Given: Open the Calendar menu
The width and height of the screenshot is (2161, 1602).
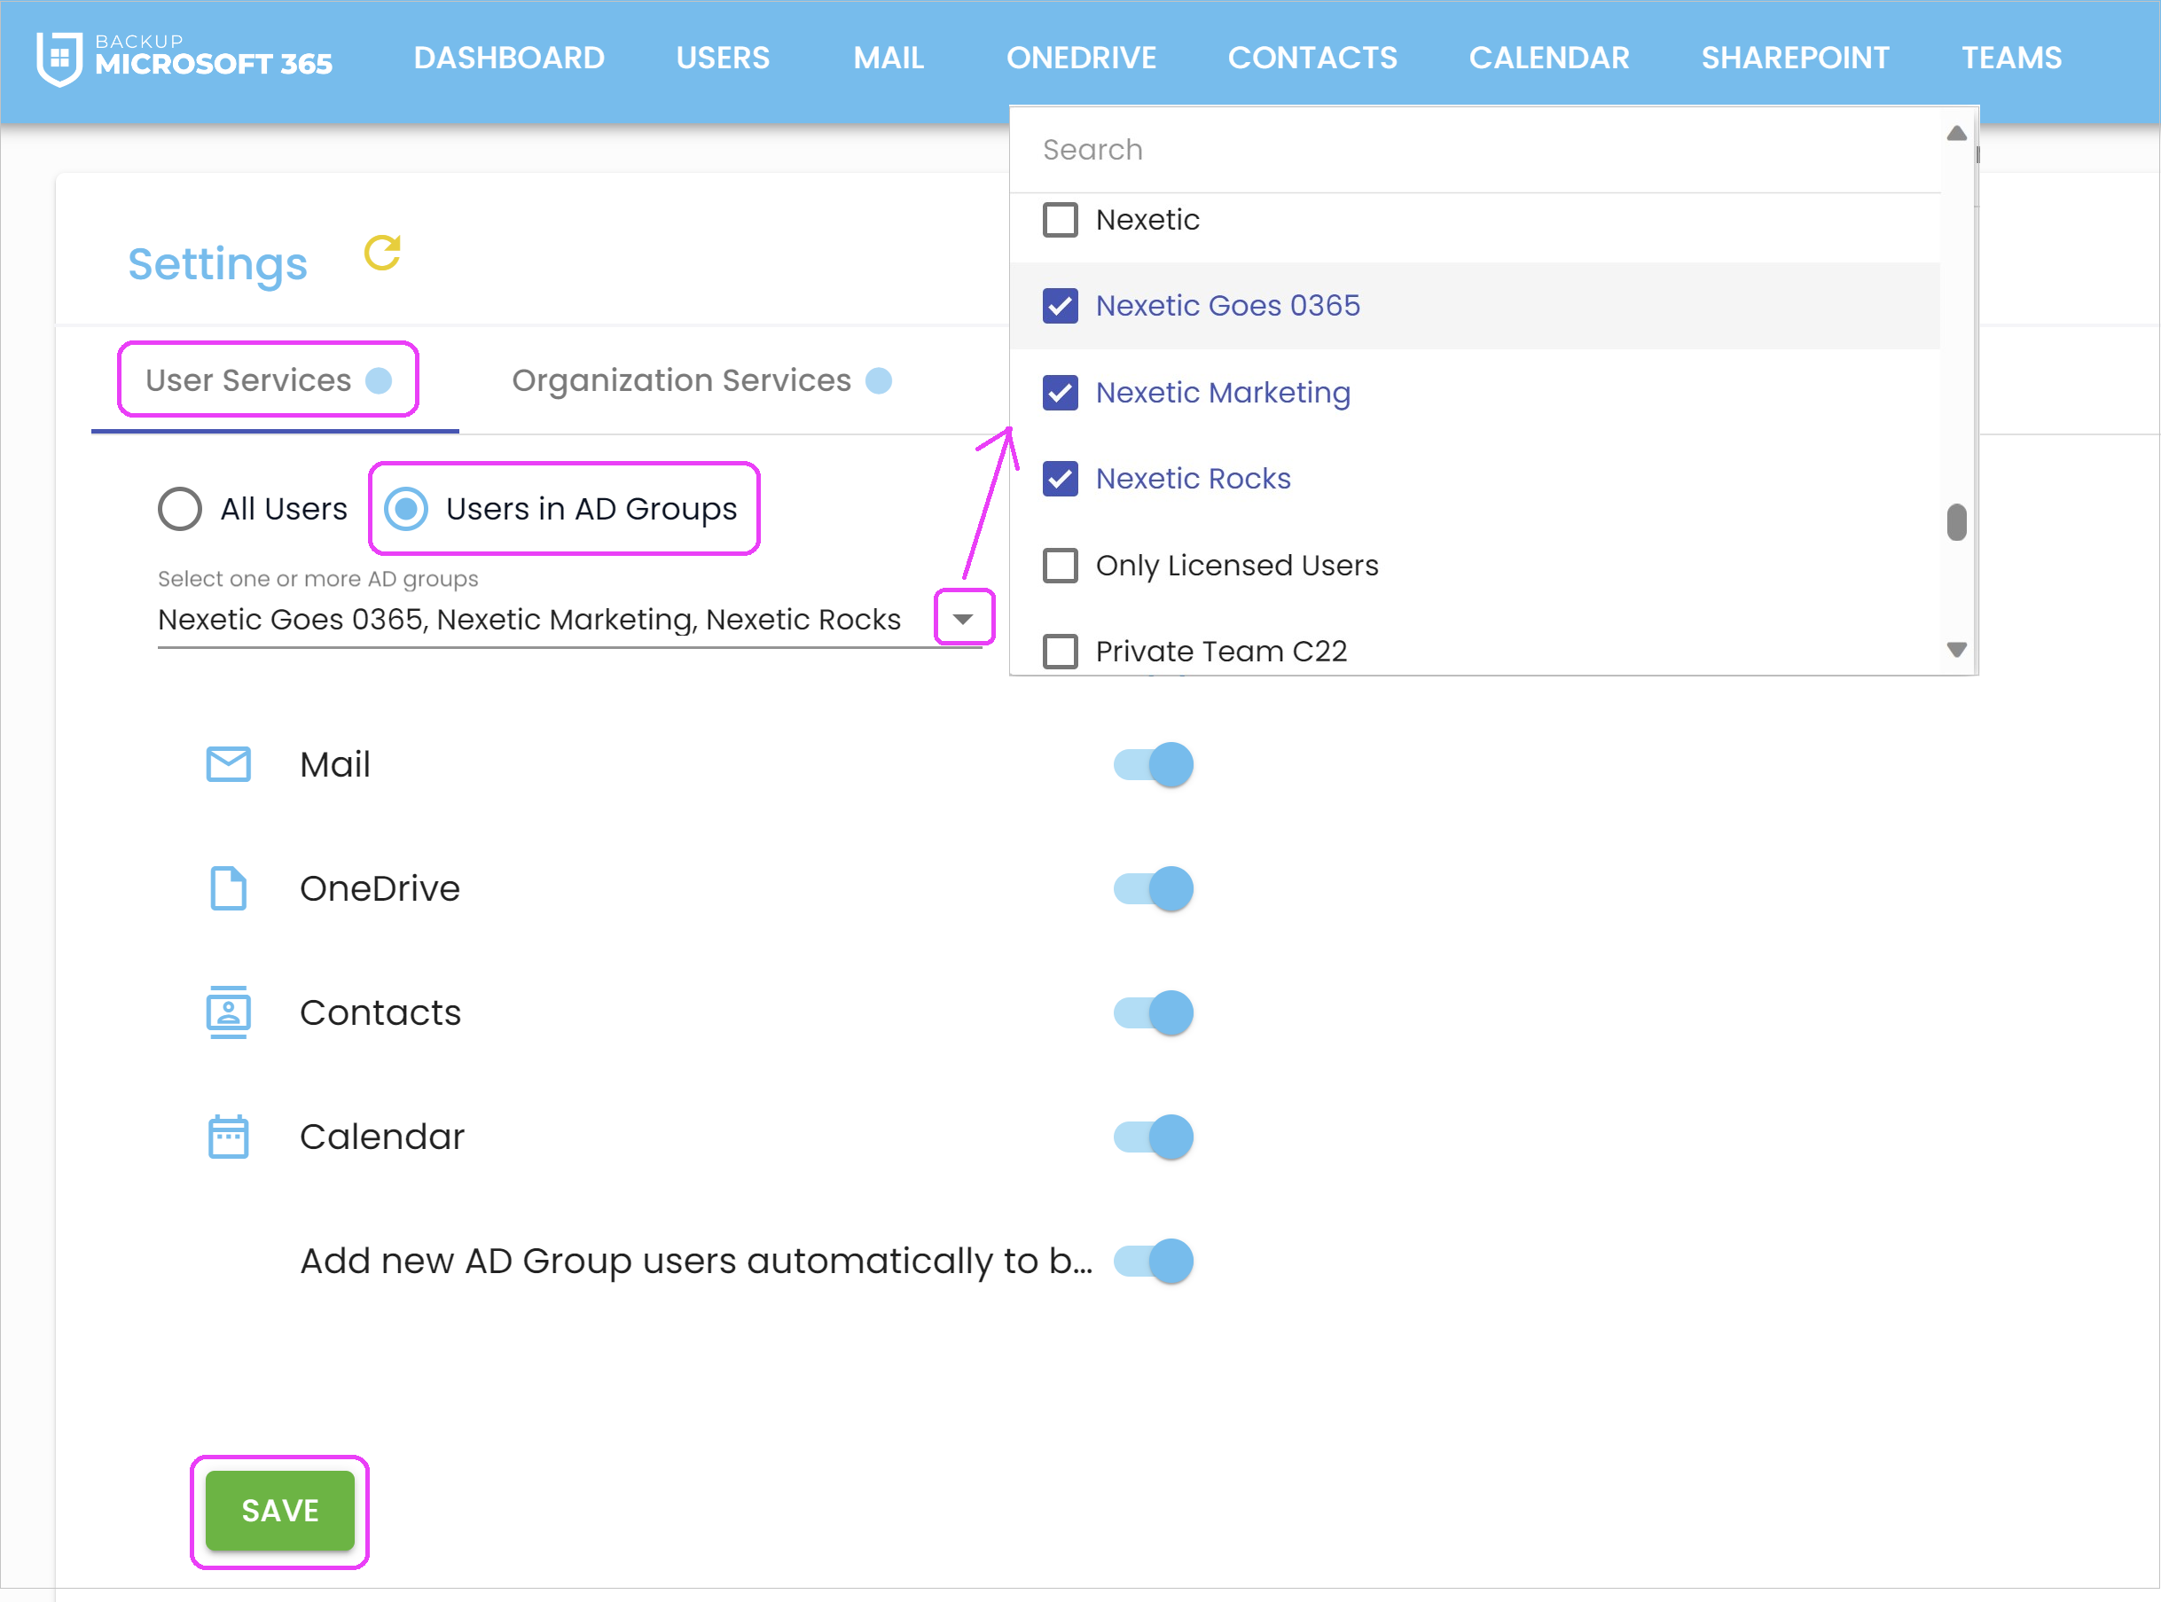Looking at the screenshot, I should (x=1549, y=59).
